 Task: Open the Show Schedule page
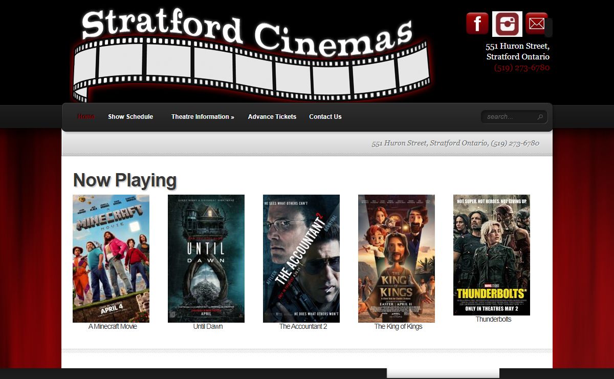[130, 117]
